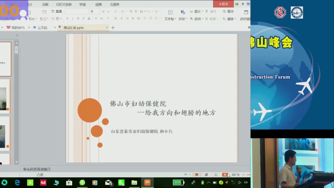This screenshot has width=334, height=188.
Task: Click the Shapes (形状) icon
Action: (183, 13)
